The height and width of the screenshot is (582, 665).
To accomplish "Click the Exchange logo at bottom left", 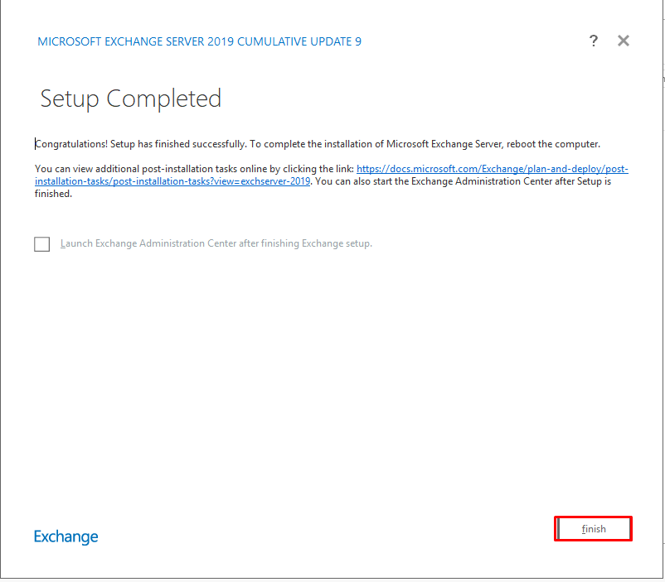I will tap(66, 536).
